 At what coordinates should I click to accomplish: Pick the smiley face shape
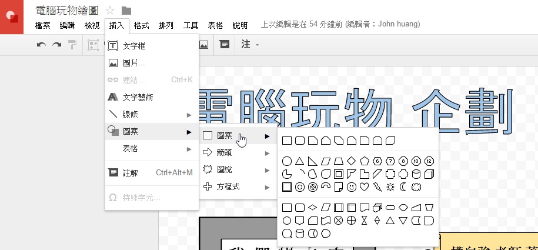(x=352, y=187)
